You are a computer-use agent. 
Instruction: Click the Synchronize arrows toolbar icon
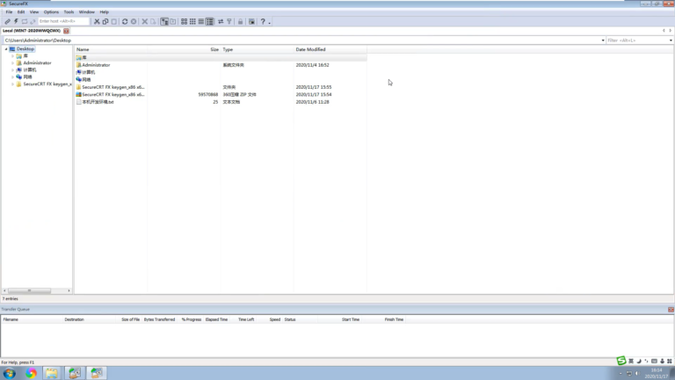point(221,21)
